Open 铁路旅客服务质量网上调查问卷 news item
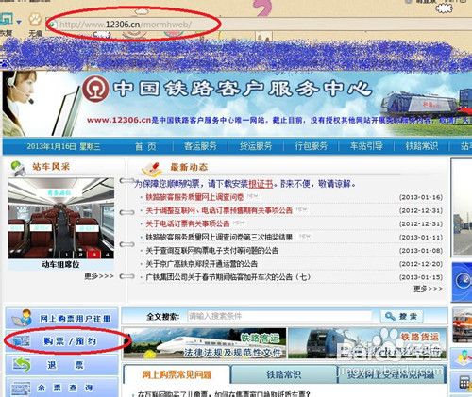Screen dimensions: 472x397 [194, 197]
